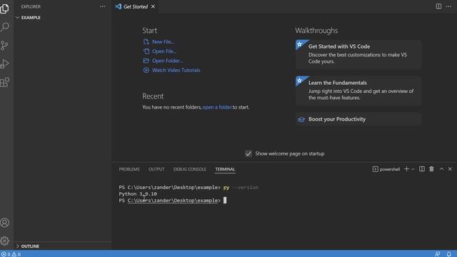Switch to the DEBUG CONSOLE tab
Screen dimensions: 457x257
[x=189, y=169]
